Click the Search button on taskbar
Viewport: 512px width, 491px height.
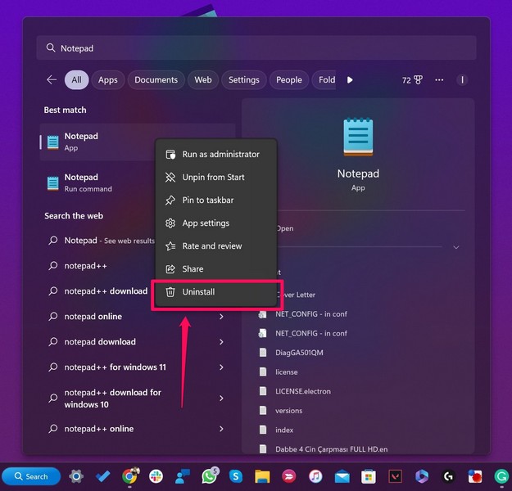click(x=30, y=475)
